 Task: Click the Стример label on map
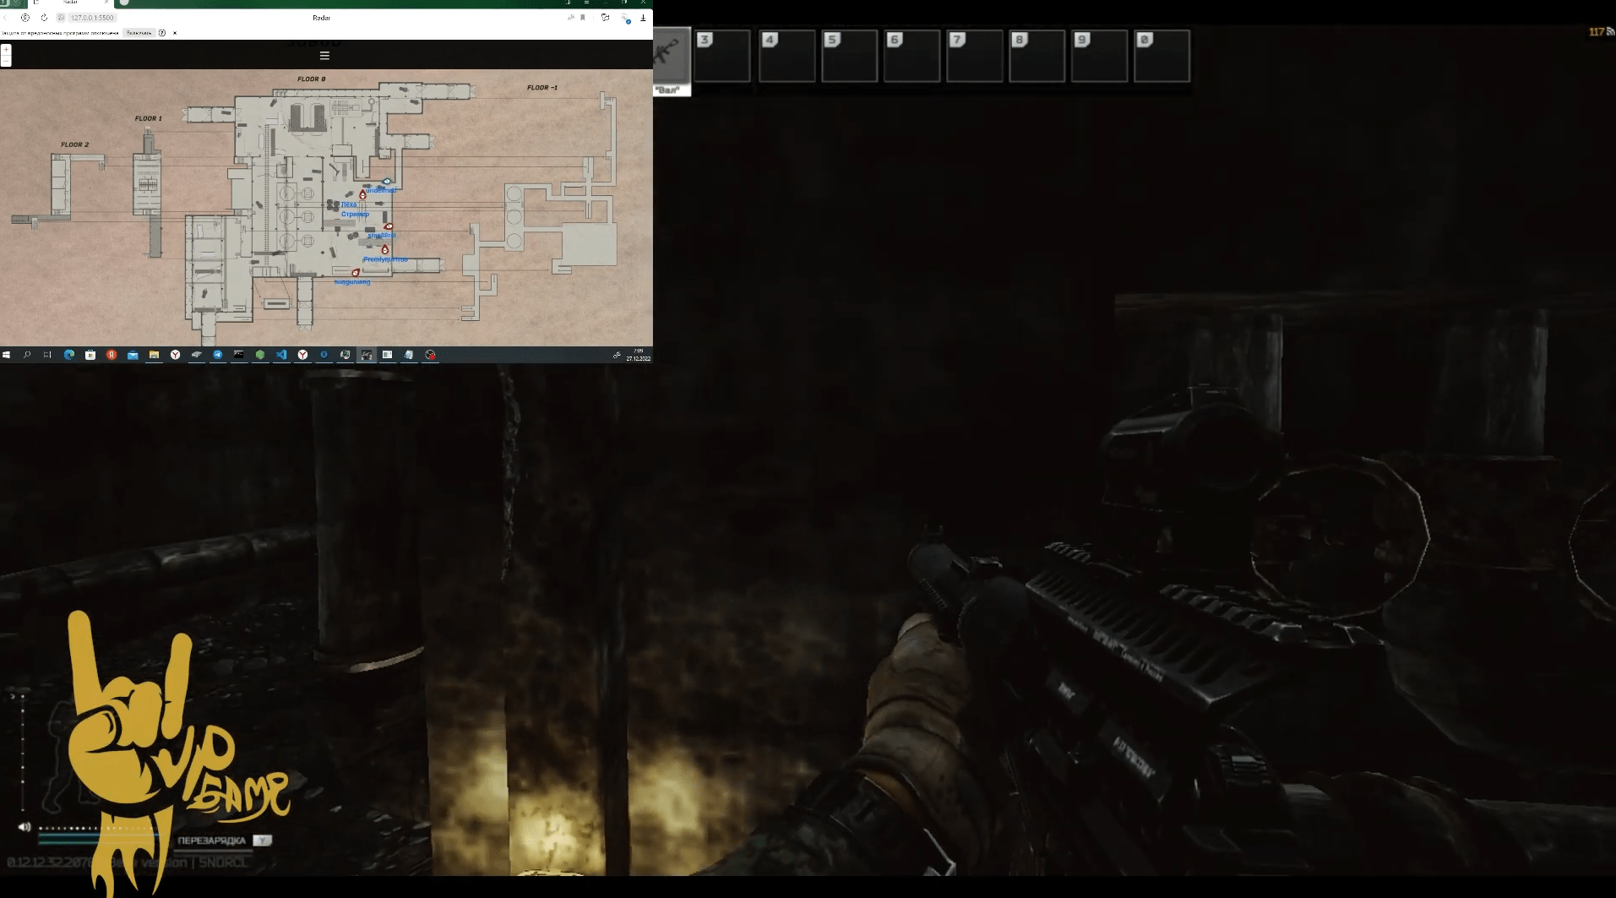pyautogui.click(x=356, y=214)
